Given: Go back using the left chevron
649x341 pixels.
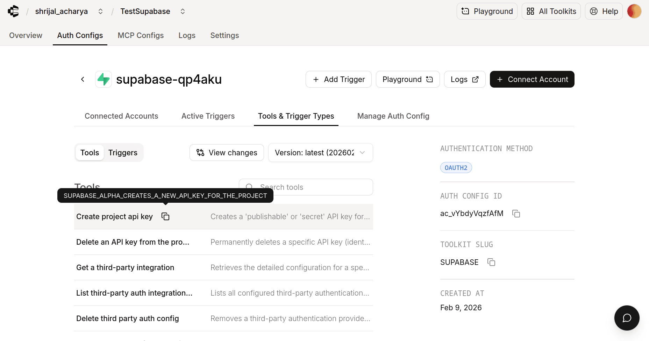Looking at the screenshot, I should 83,79.
